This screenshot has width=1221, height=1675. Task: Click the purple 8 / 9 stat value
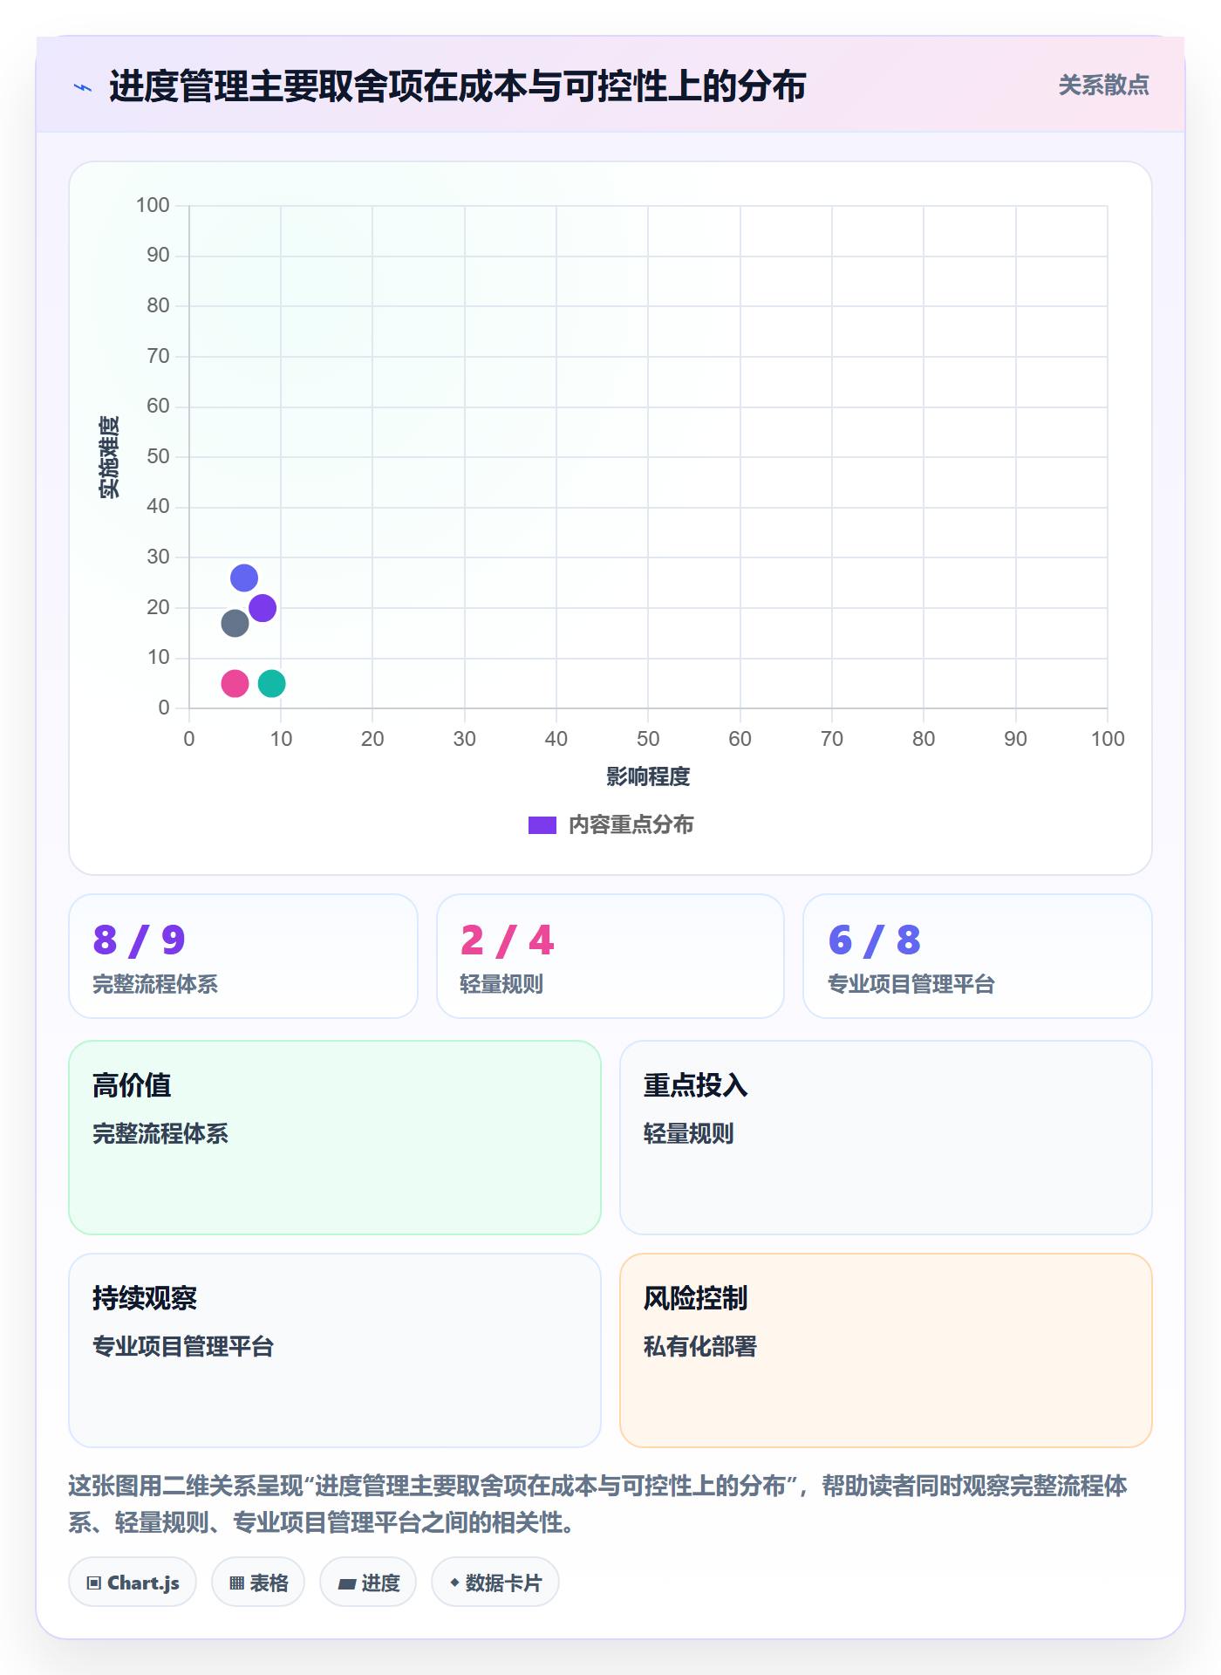point(140,940)
